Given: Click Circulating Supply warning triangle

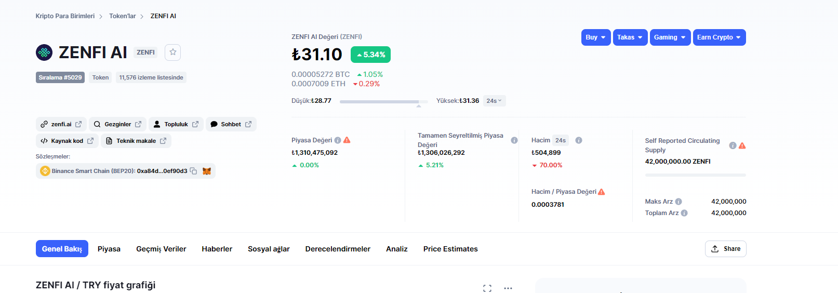Looking at the screenshot, I should click(742, 145).
